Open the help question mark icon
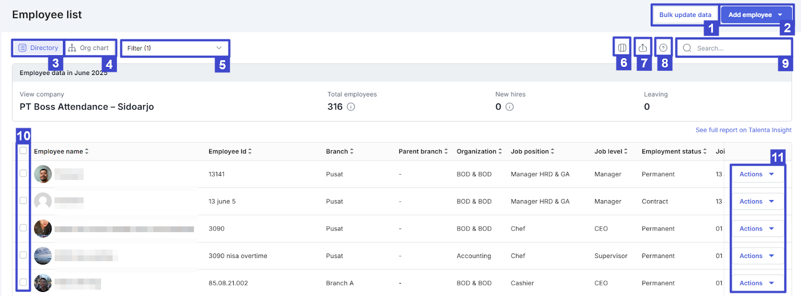 point(663,48)
